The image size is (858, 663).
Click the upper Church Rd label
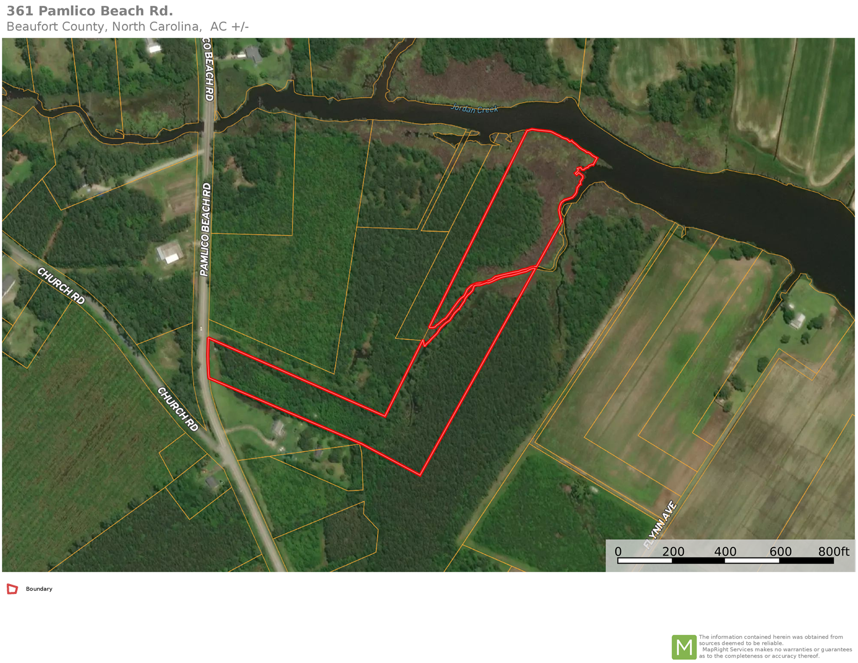61,286
